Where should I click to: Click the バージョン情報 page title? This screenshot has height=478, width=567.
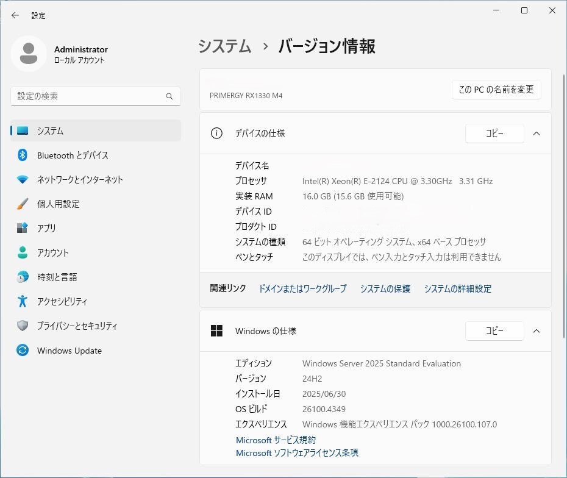327,46
